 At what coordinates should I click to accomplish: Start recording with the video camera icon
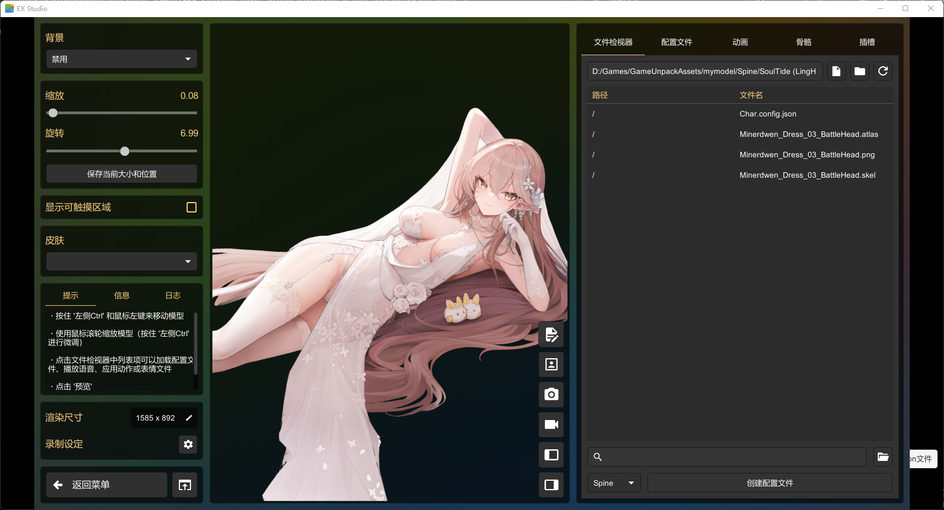click(551, 424)
